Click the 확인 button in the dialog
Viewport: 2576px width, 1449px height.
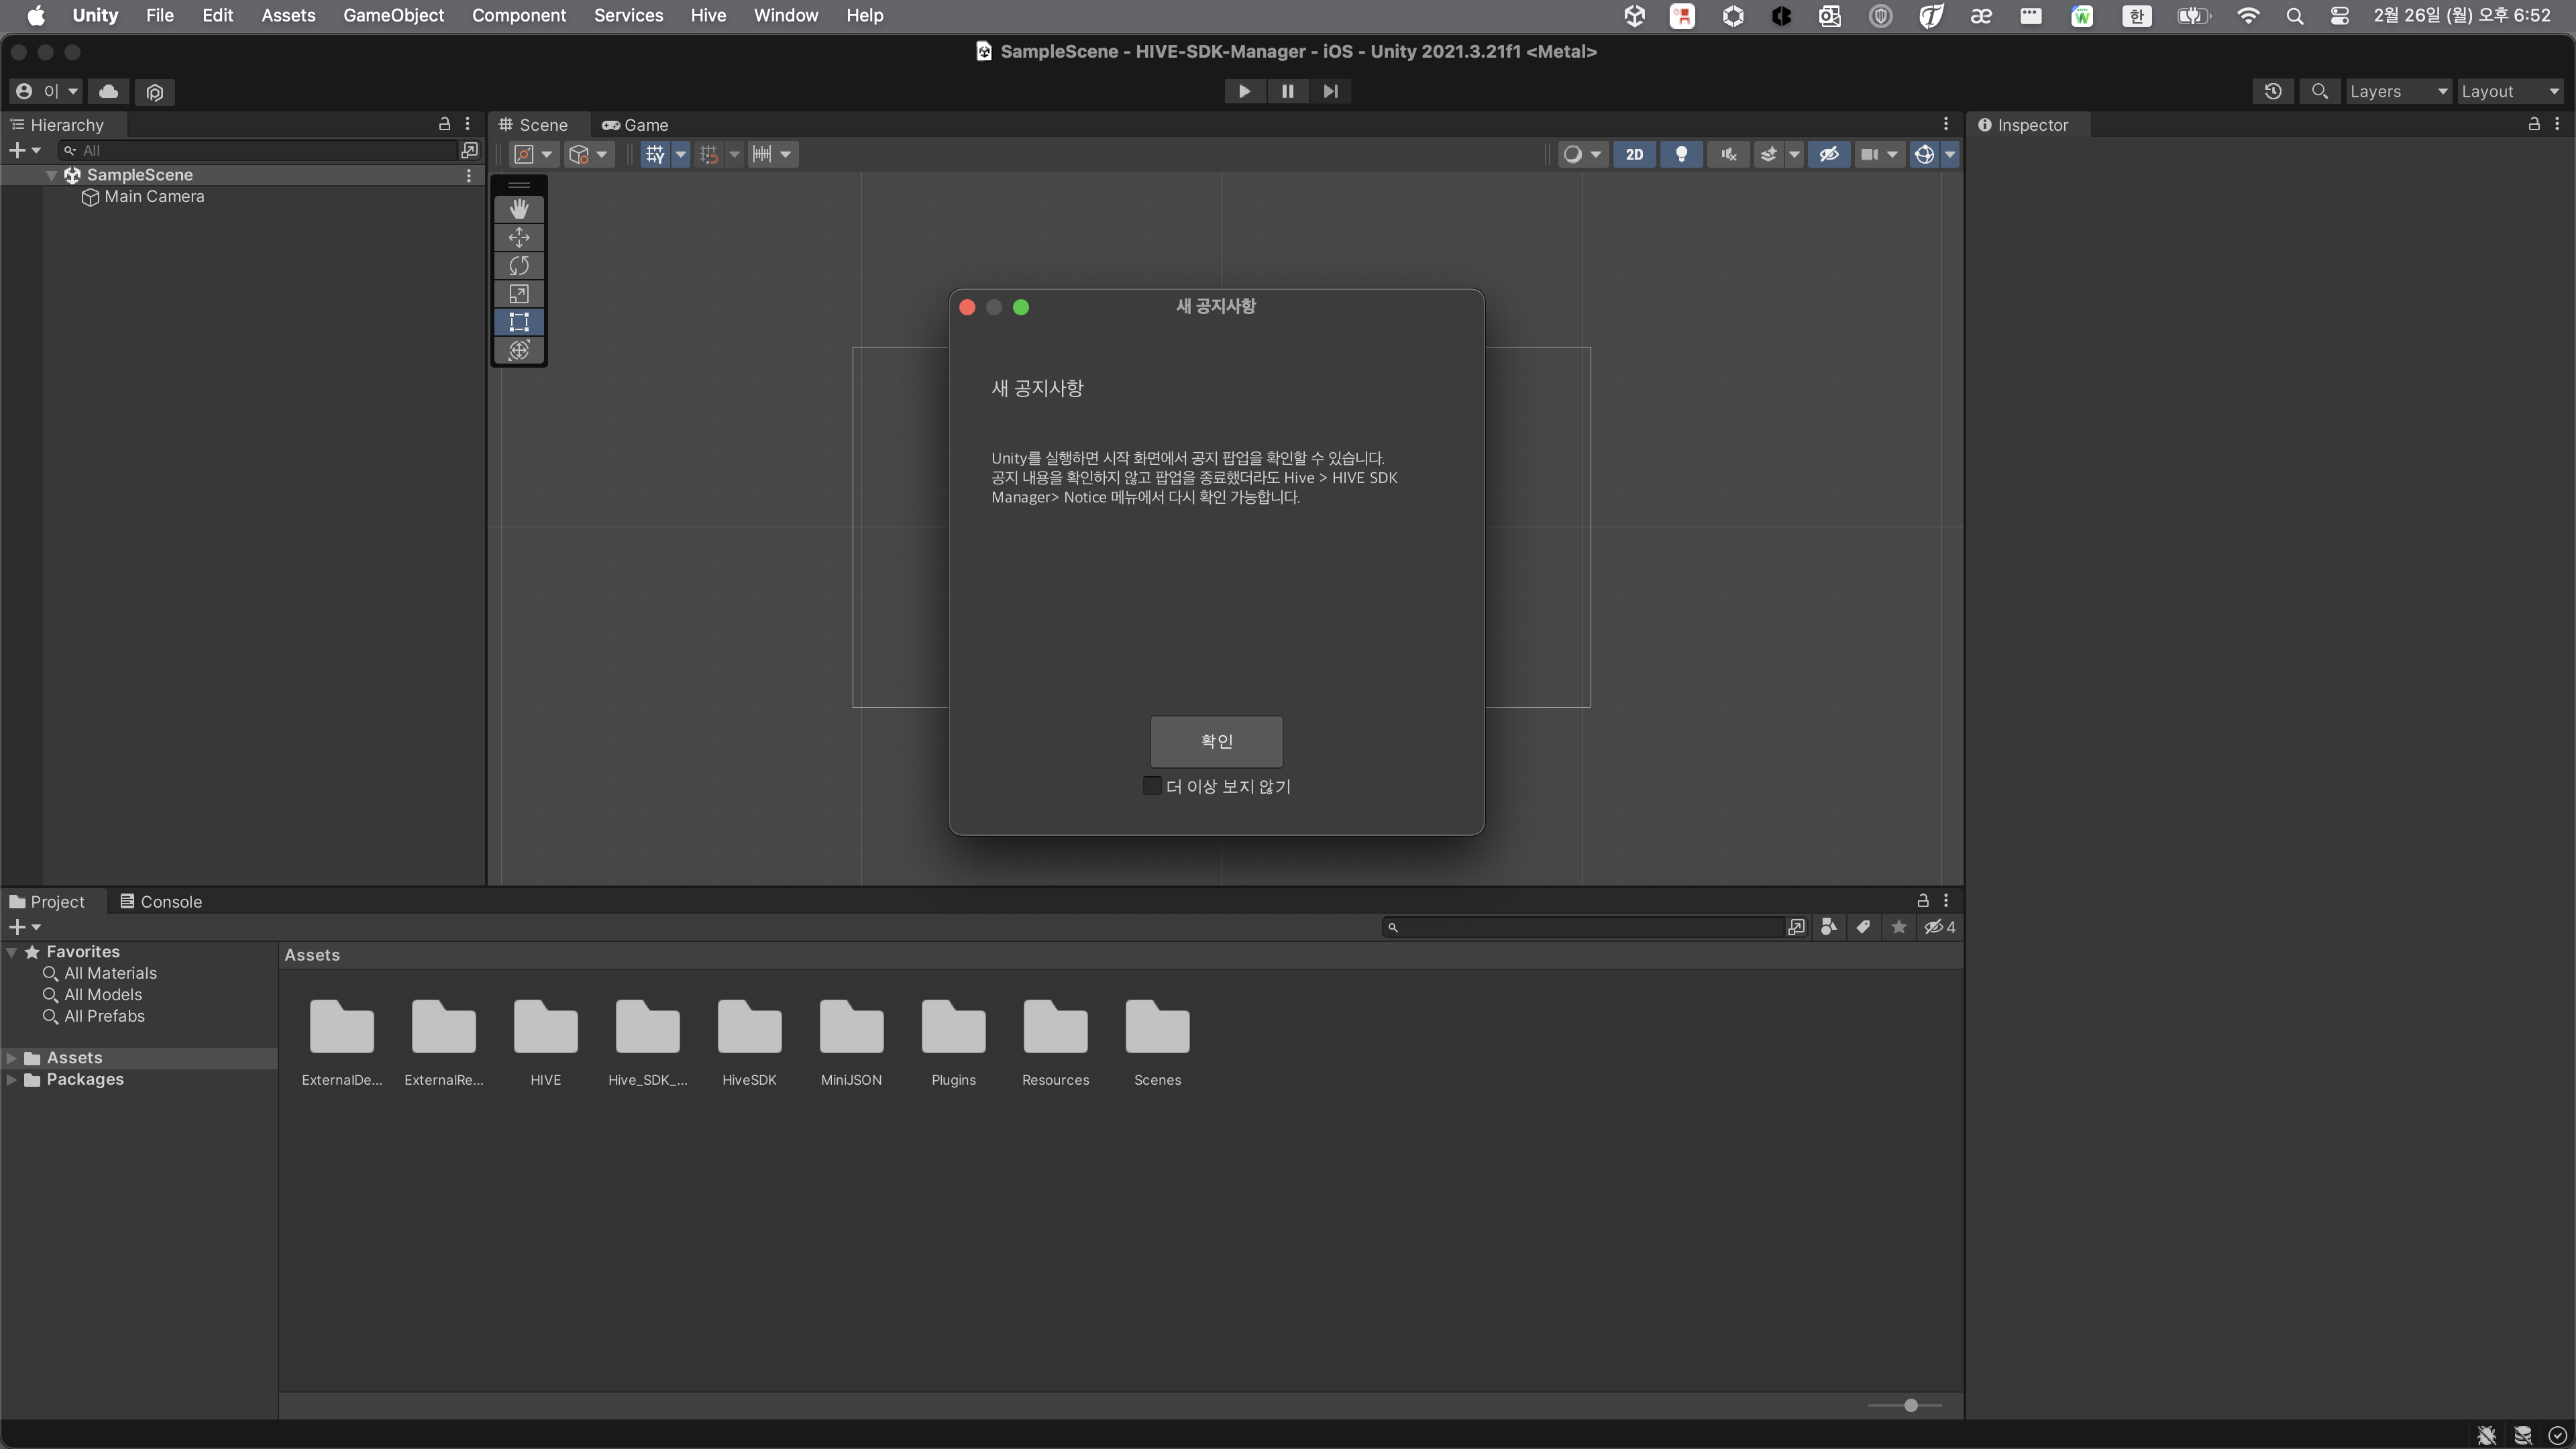(x=1216, y=741)
